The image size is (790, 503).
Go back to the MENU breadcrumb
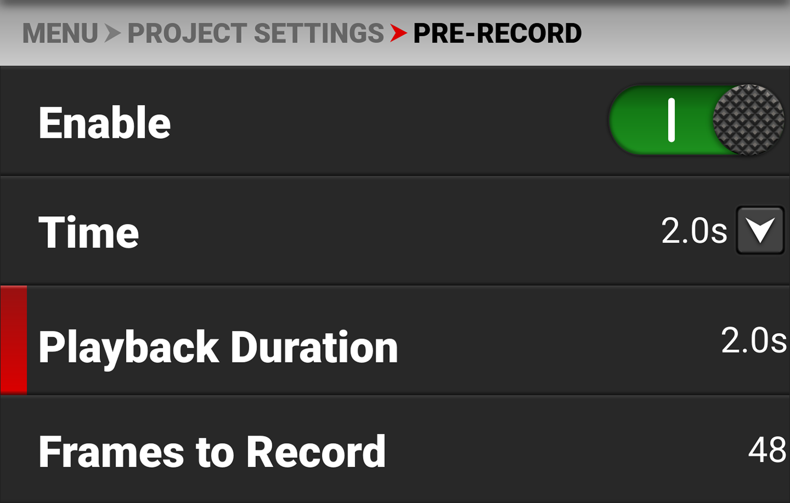pyautogui.click(x=60, y=34)
